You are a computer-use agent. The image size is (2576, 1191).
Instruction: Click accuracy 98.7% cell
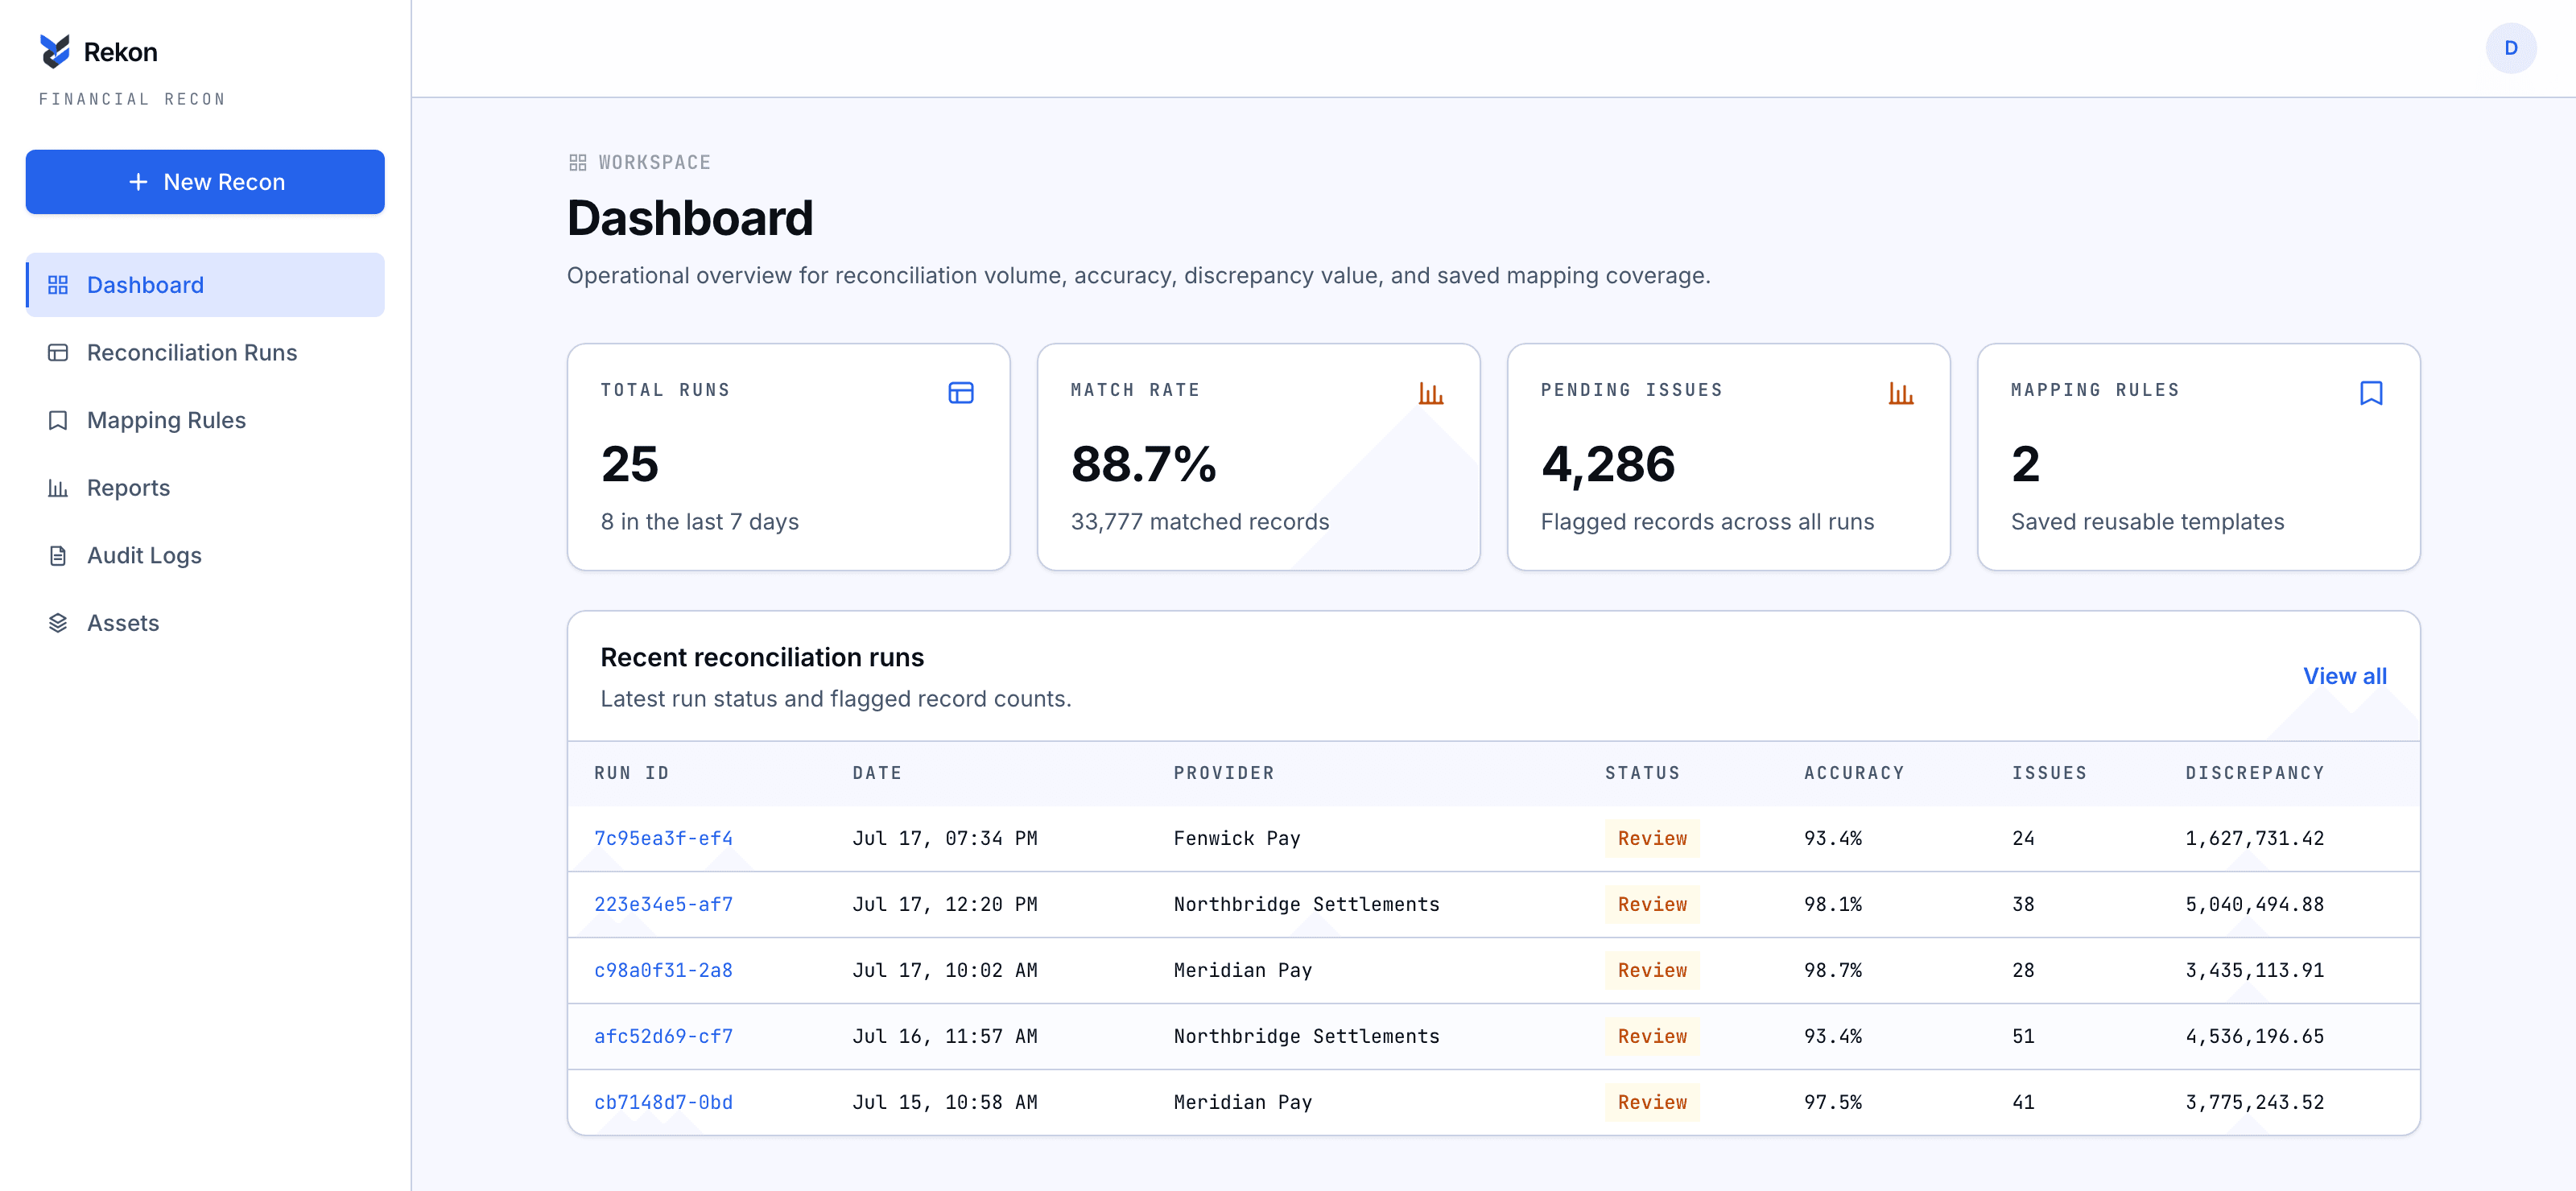1832,970
